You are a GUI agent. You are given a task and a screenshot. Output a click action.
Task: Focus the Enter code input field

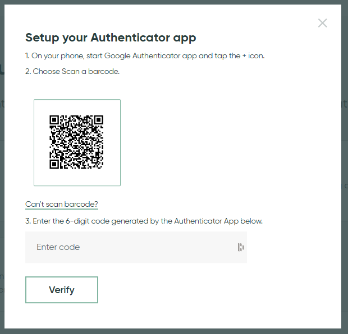tap(135, 247)
